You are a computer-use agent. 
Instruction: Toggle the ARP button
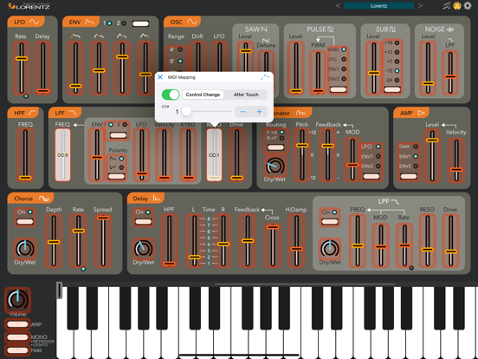[x=17, y=324]
